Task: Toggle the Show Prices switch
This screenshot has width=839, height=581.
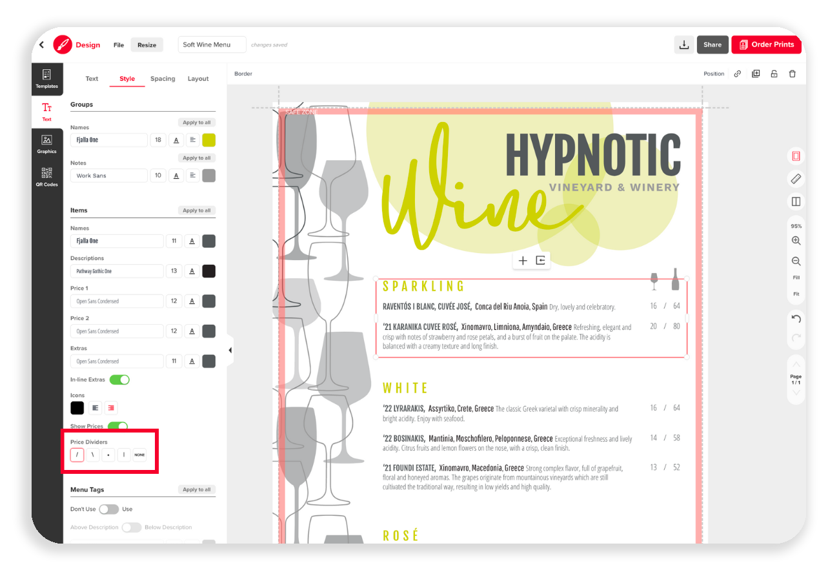Action: pyautogui.click(x=117, y=426)
